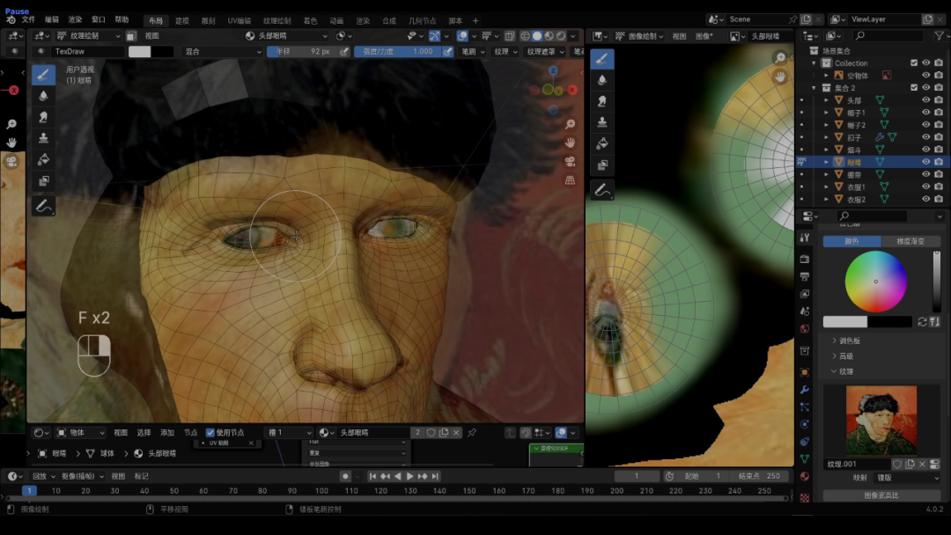Switch to the 着色 Shading workspace tab
Screen dimensions: 951x535
tap(310, 20)
